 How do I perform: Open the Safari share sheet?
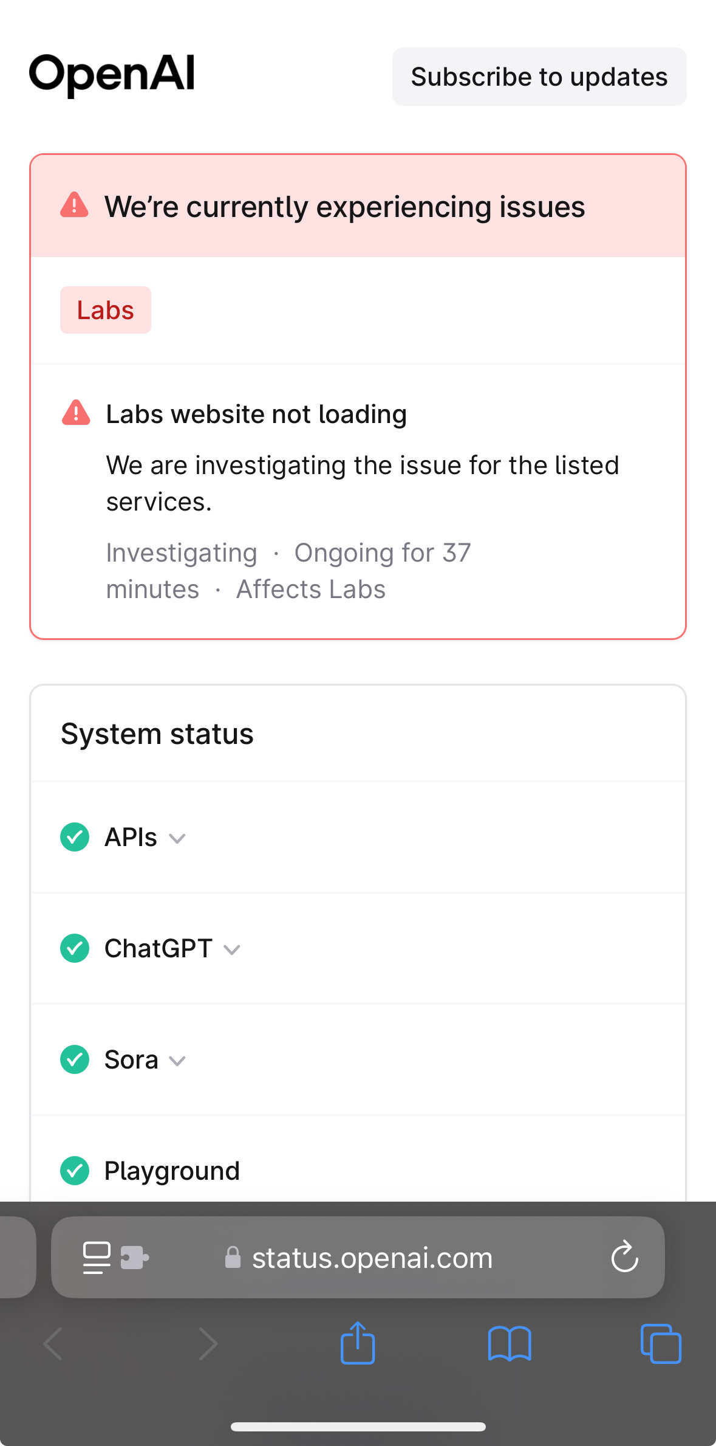358,1343
